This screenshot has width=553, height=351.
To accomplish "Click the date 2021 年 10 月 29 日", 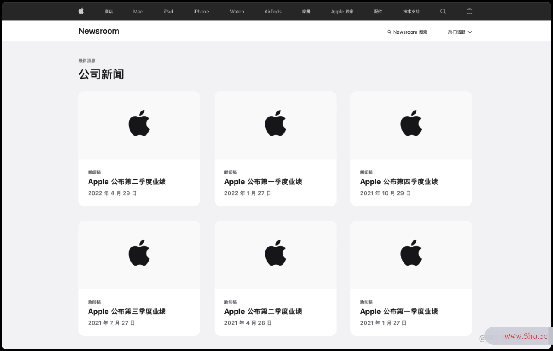I will tap(385, 193).
